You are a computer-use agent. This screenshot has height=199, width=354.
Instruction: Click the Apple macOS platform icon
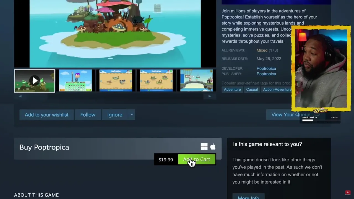(213, 147)
